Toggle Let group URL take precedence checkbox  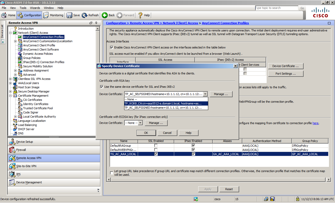point(112,173)
